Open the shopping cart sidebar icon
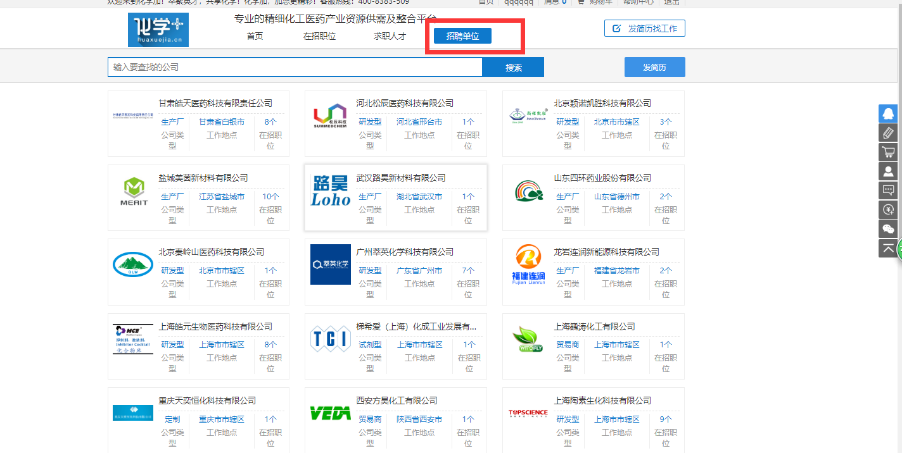The image size is (902, 453). (x=888, y=152)
